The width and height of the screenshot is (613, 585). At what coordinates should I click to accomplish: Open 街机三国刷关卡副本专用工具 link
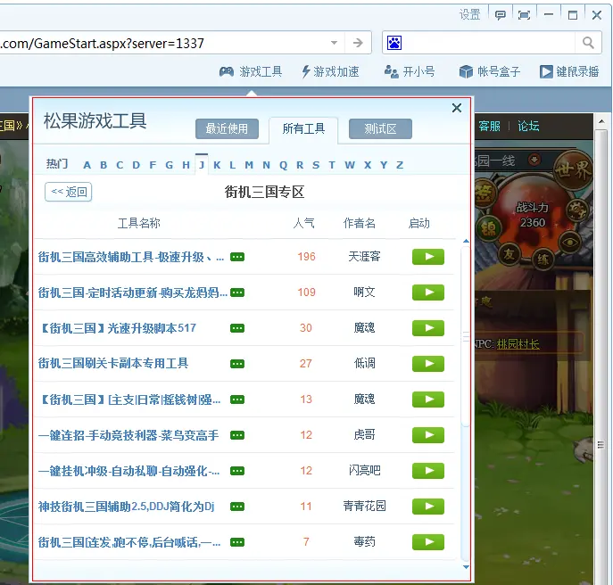[113, 364]
